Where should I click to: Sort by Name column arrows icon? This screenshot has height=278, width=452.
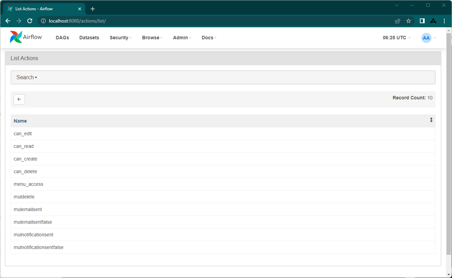(431, 120)
